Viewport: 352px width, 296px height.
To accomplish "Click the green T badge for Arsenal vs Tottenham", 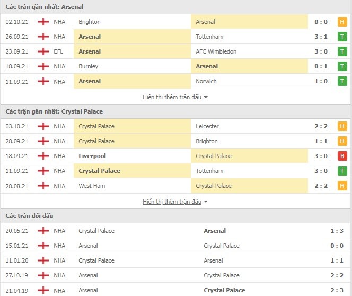I will point(342,37).
